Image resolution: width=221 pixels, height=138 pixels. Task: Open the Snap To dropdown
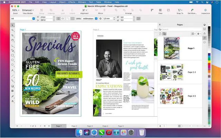pyautogui.click(x=180, y=10)
